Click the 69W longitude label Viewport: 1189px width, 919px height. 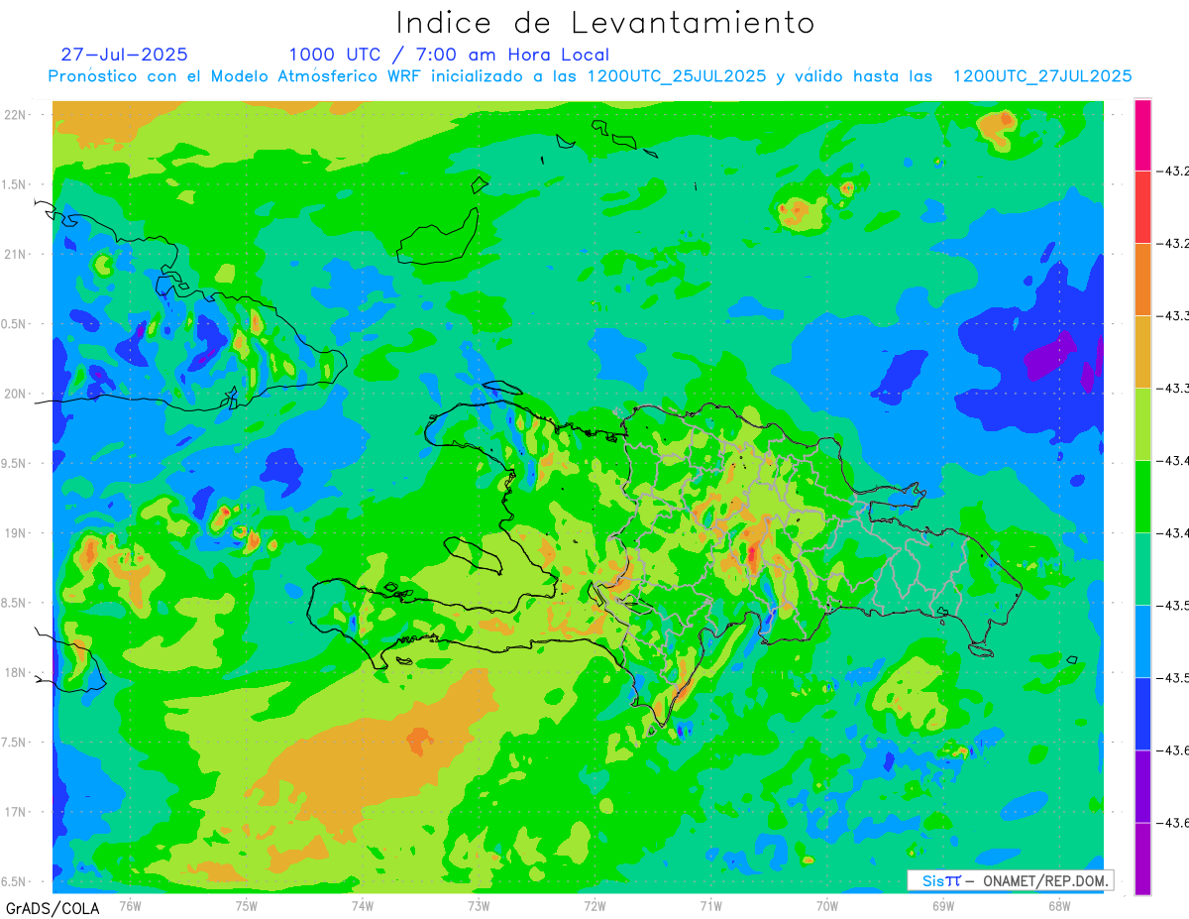click(x=942, y=905)
